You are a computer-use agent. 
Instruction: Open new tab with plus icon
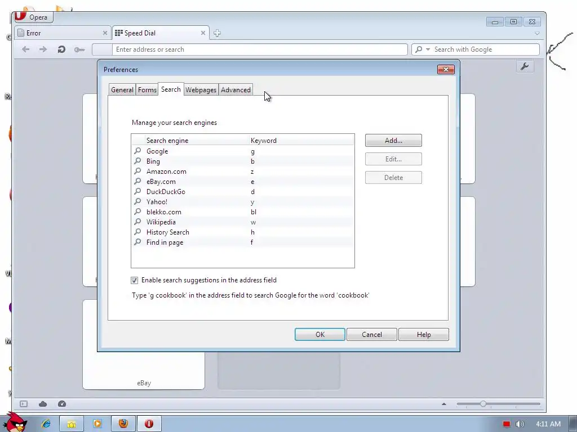pos(217,33)
